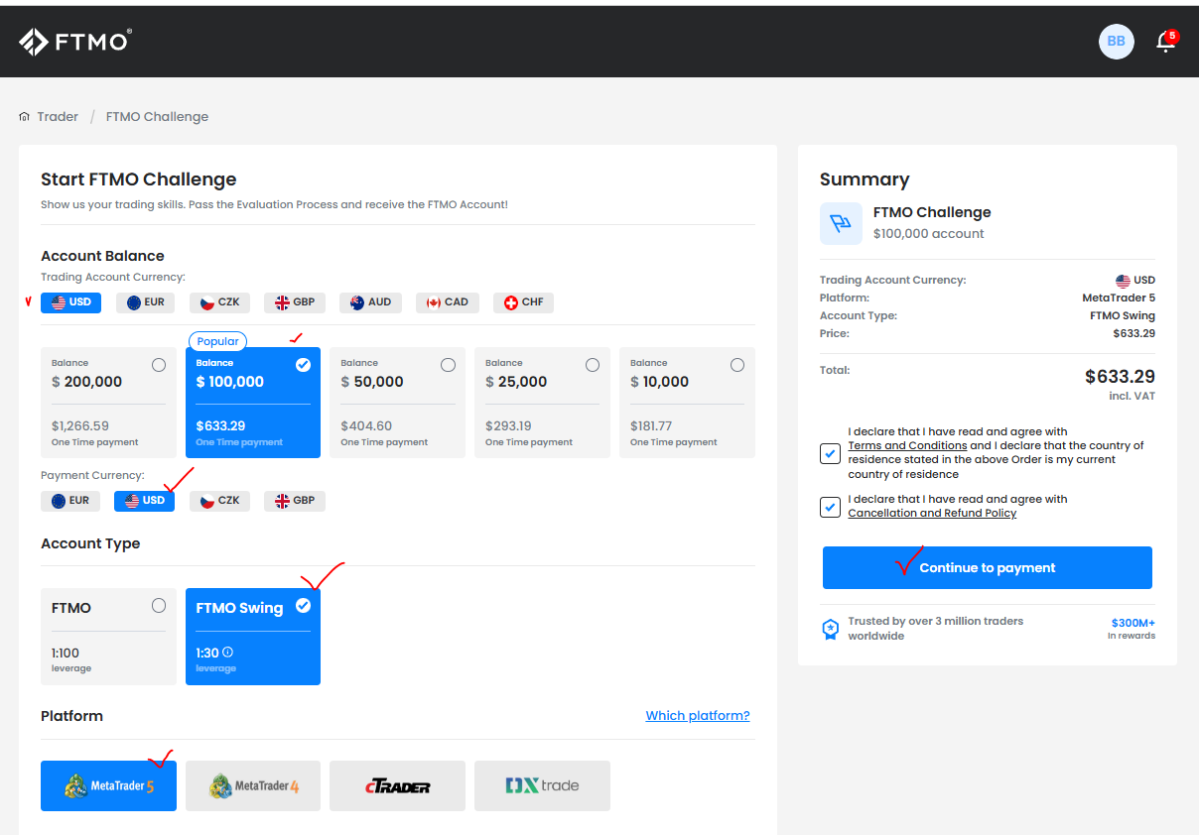Select GBP trading account currency

click(x=295, y=302)
